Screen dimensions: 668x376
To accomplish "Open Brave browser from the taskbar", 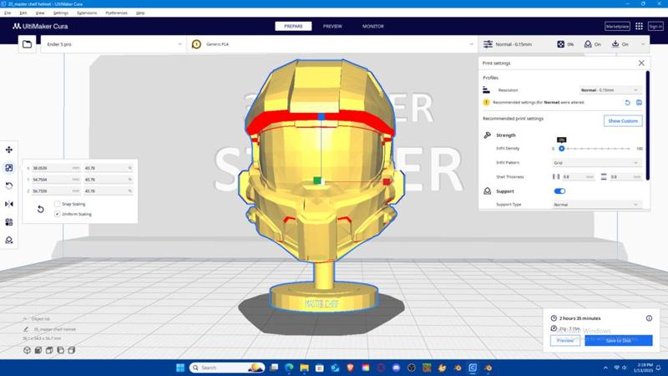I will click(x=350, y=368).
